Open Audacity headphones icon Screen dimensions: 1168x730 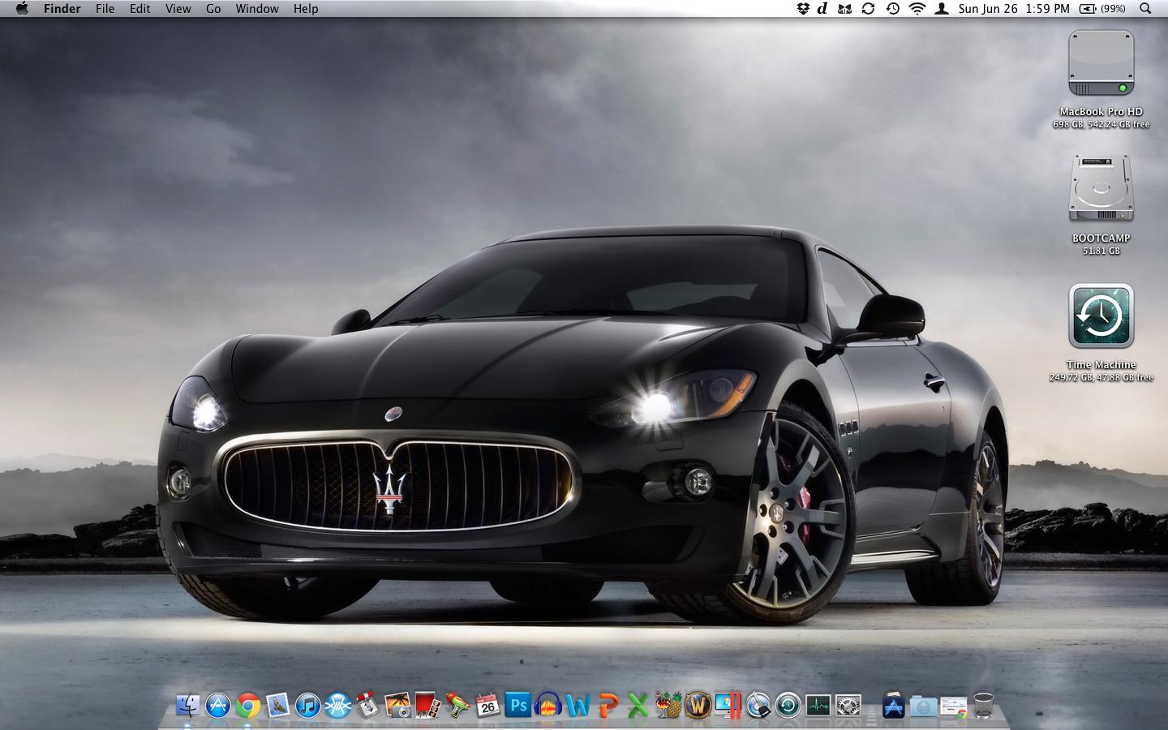point(548,705)
